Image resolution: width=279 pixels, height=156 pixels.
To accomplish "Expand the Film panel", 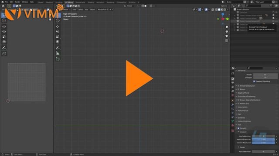I will pos(239,125).
